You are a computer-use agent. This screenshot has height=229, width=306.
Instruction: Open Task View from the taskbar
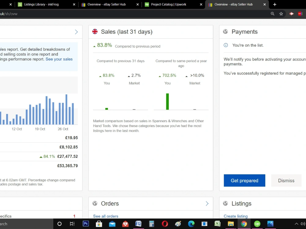pos(72,224)
